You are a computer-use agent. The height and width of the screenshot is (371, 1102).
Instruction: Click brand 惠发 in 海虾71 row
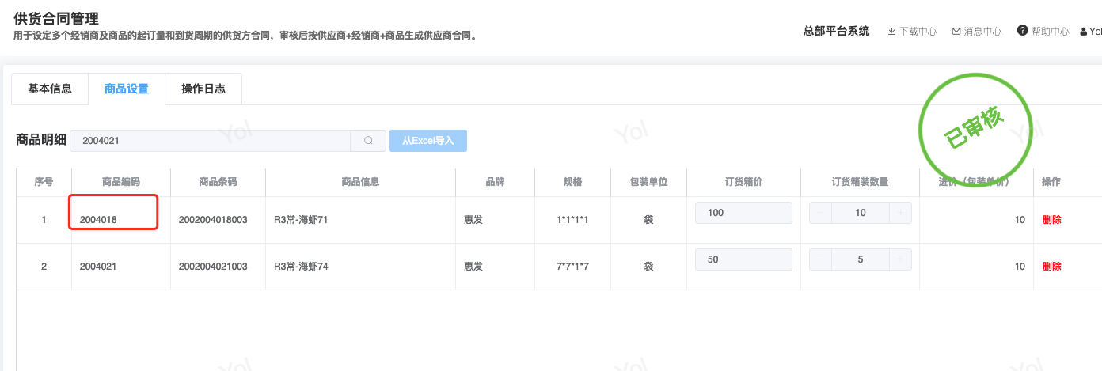(x=473, y=220)
